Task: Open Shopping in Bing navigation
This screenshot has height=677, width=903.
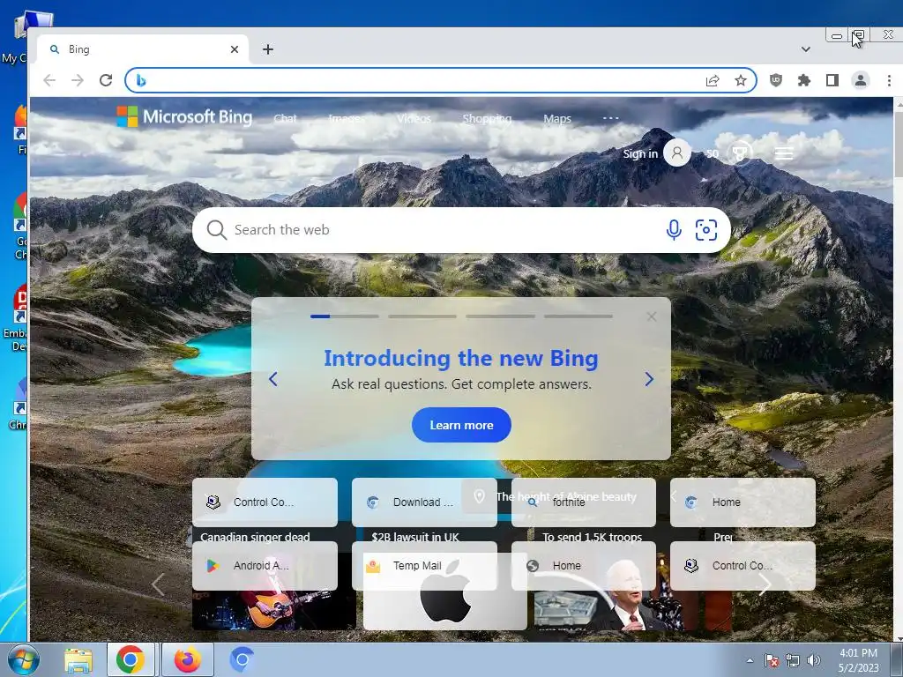Action: [487, 119]
